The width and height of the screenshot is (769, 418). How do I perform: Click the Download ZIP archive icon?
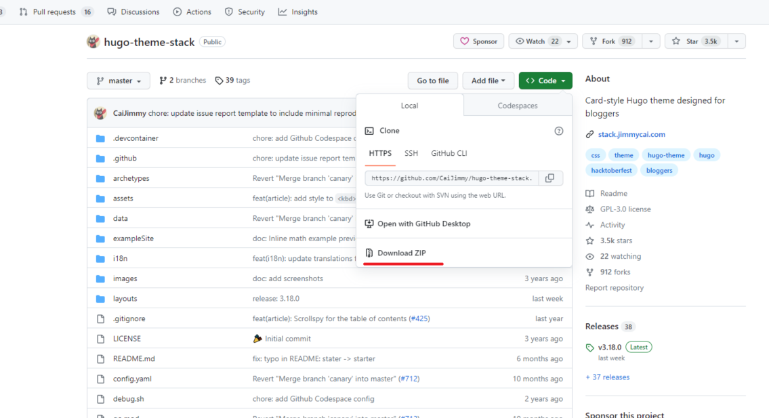coord(369,253)
